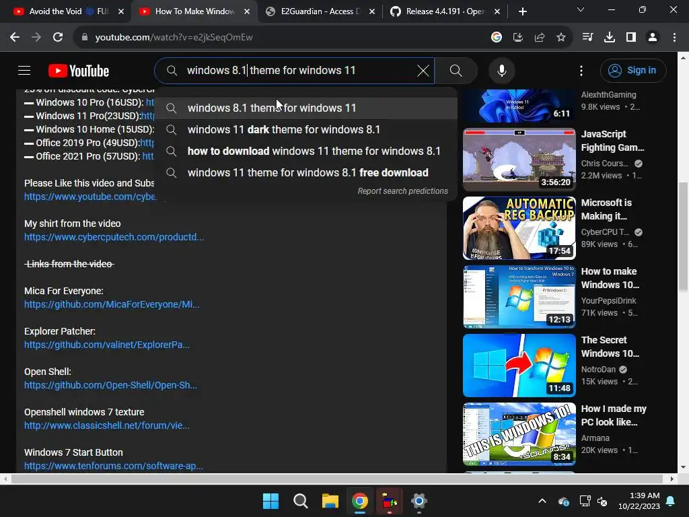The width and height of the screenshot is (689, 517).
Task: Open the 6:11 AlexhthGaming video thumbnail
Action: click(x=519, y=106)
